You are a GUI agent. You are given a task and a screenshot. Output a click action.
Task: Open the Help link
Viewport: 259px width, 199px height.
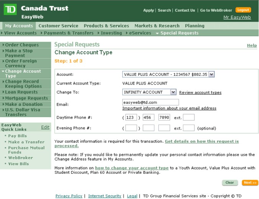[x=252, y=46]
